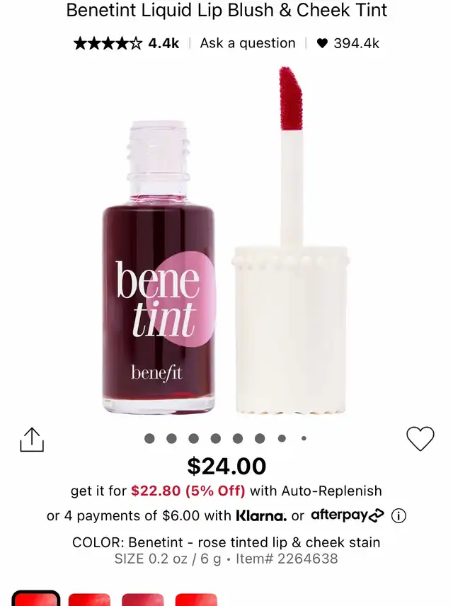Tap the afterpay logo
Screen dimensions: 453x606
click(348, 515)
